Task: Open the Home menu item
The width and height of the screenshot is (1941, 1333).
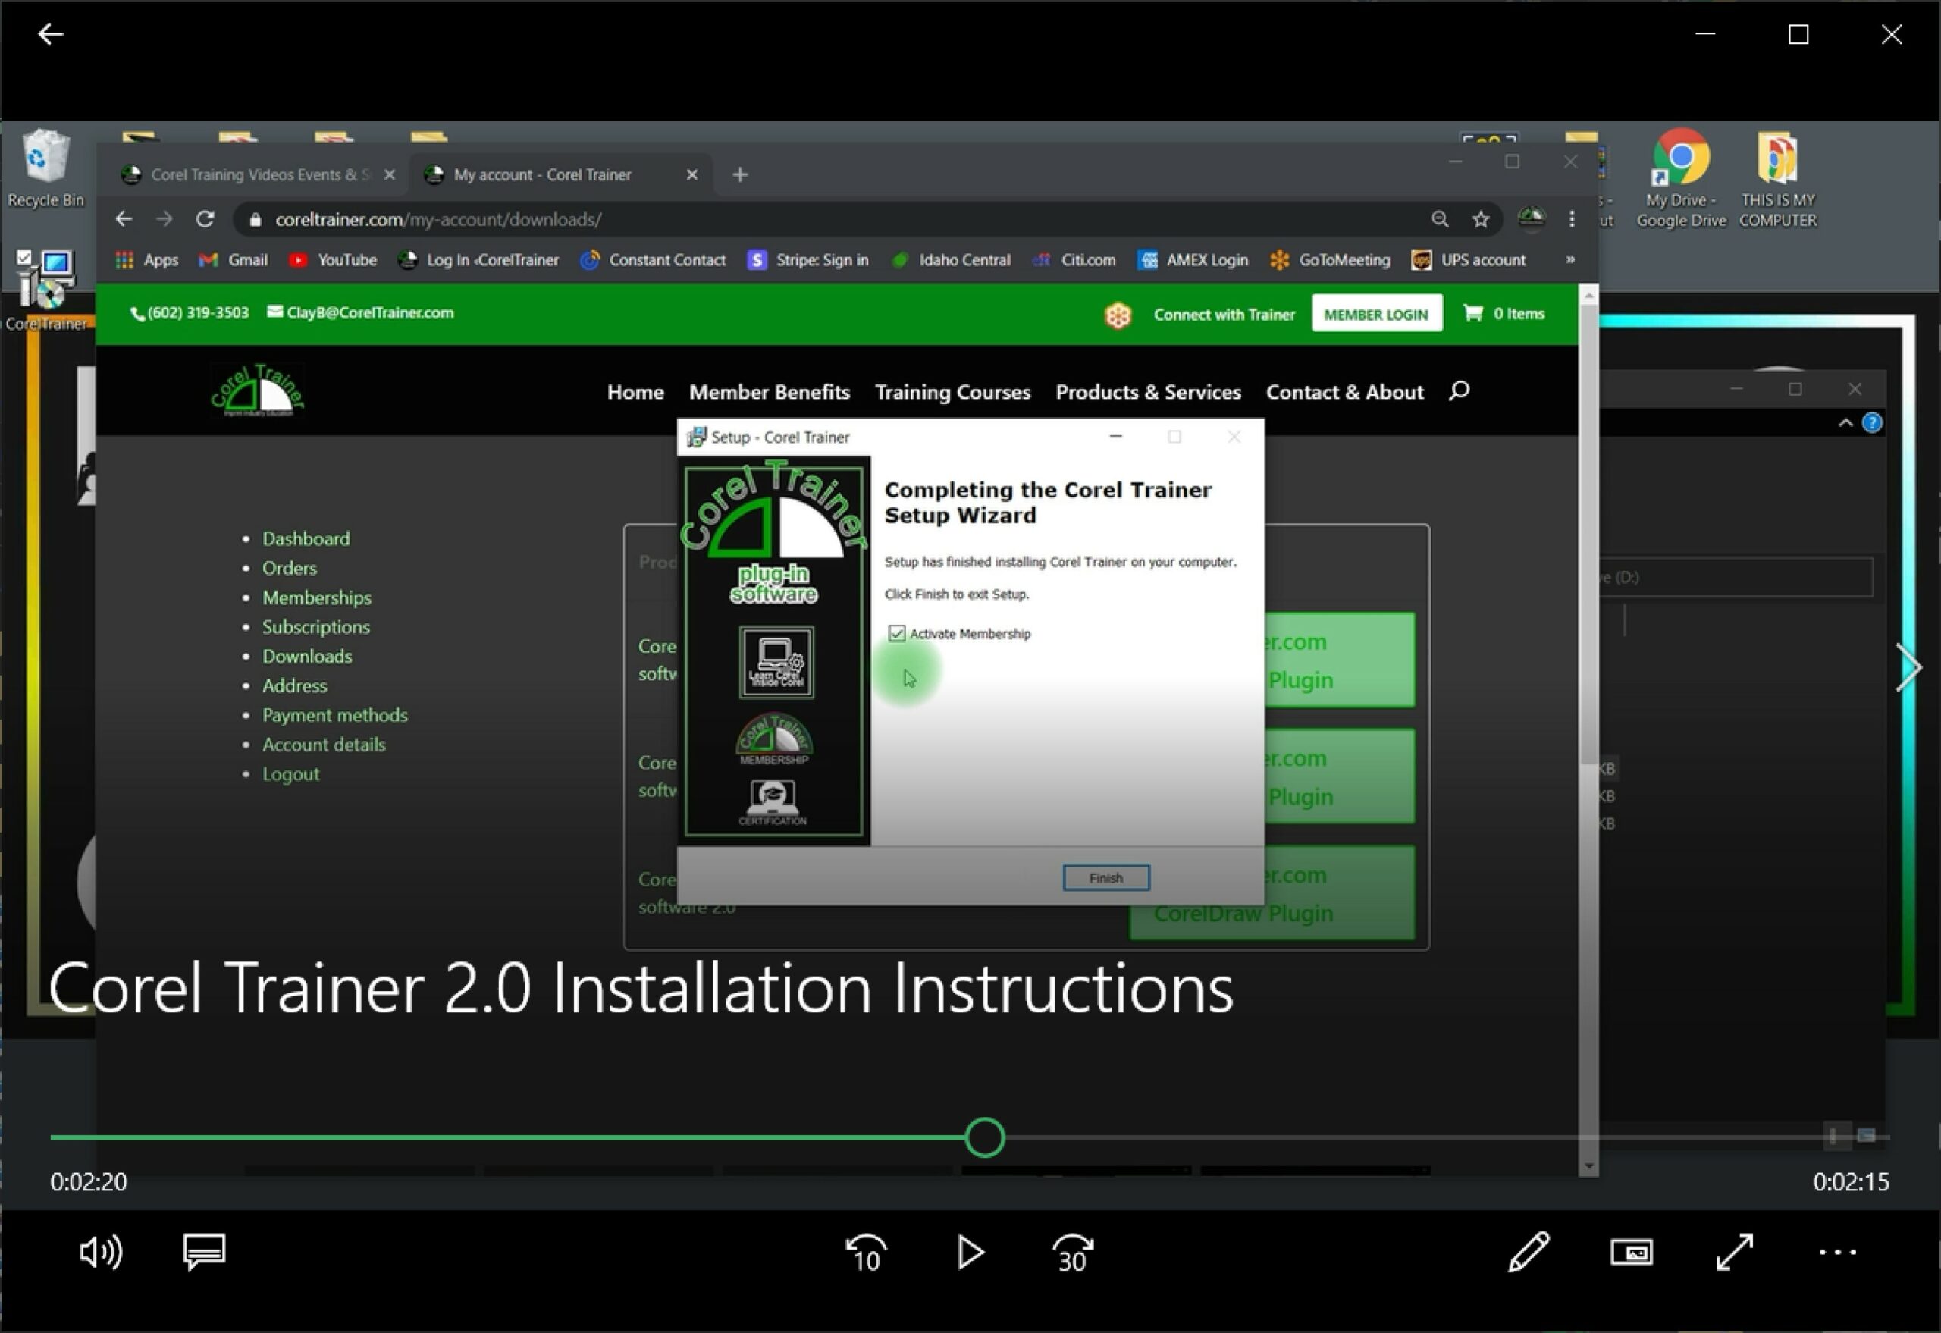Action: point(635,392)
